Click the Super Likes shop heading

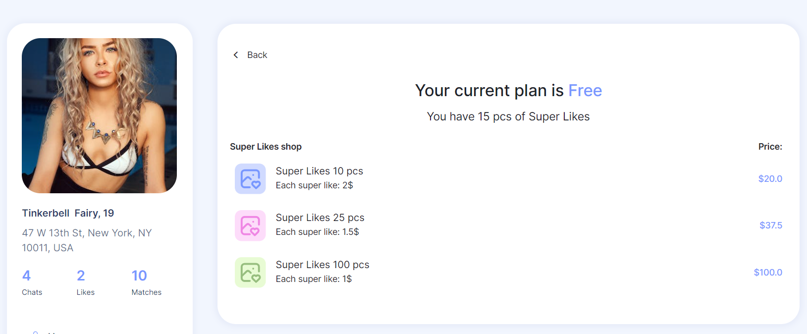266,147
